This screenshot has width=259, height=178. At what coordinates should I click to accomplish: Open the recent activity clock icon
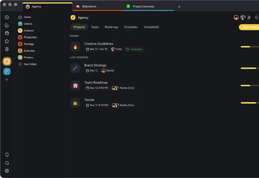pyautogui.click(x=7, y=17)
